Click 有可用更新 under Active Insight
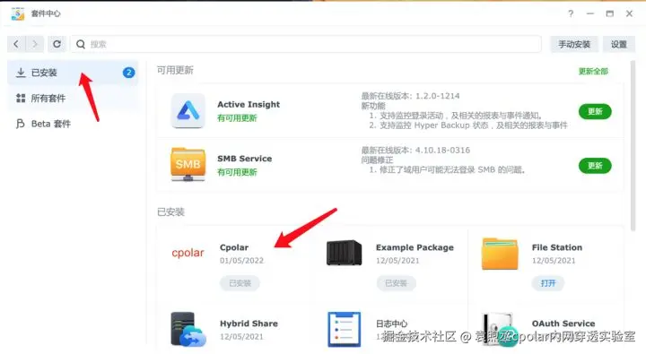Viewport: 646px width, 354px height. point(237,118)
